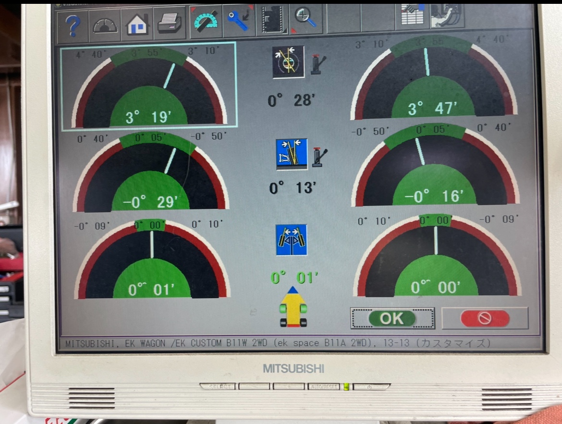Select the front toe icon
This screenshot has width=562, height=424.
tap(291, 240)
